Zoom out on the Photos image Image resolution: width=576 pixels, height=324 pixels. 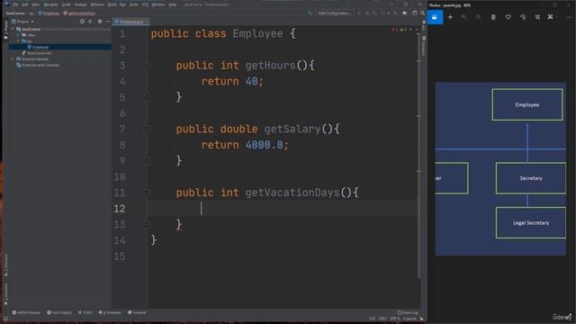[x=479, y=17]
